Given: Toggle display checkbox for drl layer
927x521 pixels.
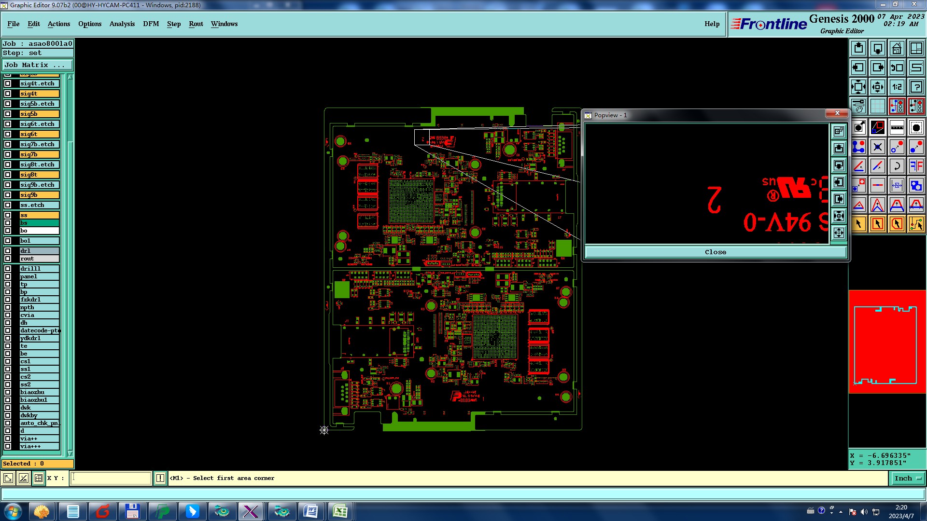Looking at the screenshot, I should click(8, 251).
